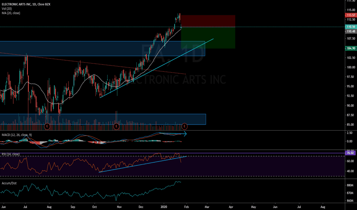The image size is (357, 210).
Task: Click the earnings marker below August
Action: pos(47,126)
